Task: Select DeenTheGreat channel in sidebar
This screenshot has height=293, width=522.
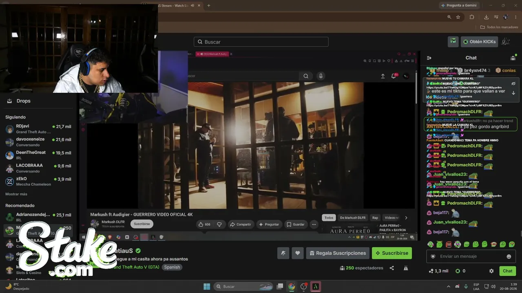Action: [39, 155]
